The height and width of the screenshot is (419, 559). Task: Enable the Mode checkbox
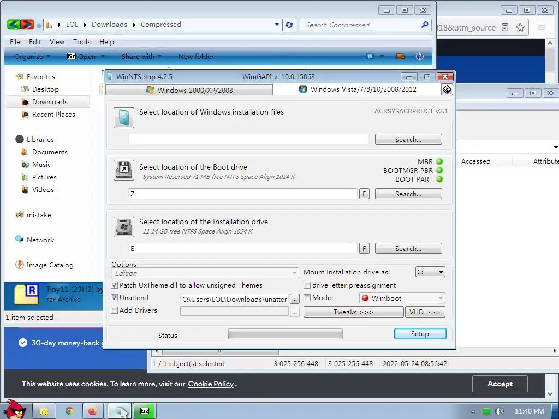click(307, 297)
